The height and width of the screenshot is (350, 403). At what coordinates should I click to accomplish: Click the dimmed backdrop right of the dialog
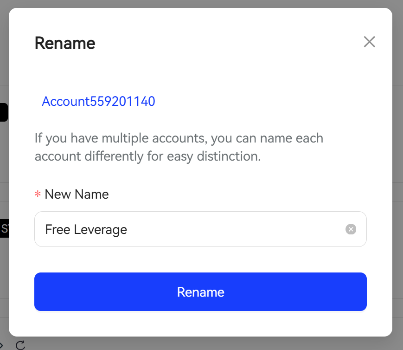point(398,175)
